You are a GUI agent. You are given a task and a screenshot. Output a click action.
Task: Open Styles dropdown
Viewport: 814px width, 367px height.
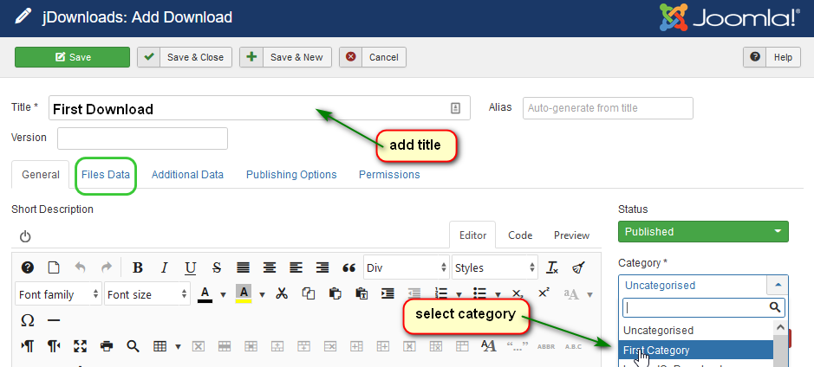click(495, 267)
